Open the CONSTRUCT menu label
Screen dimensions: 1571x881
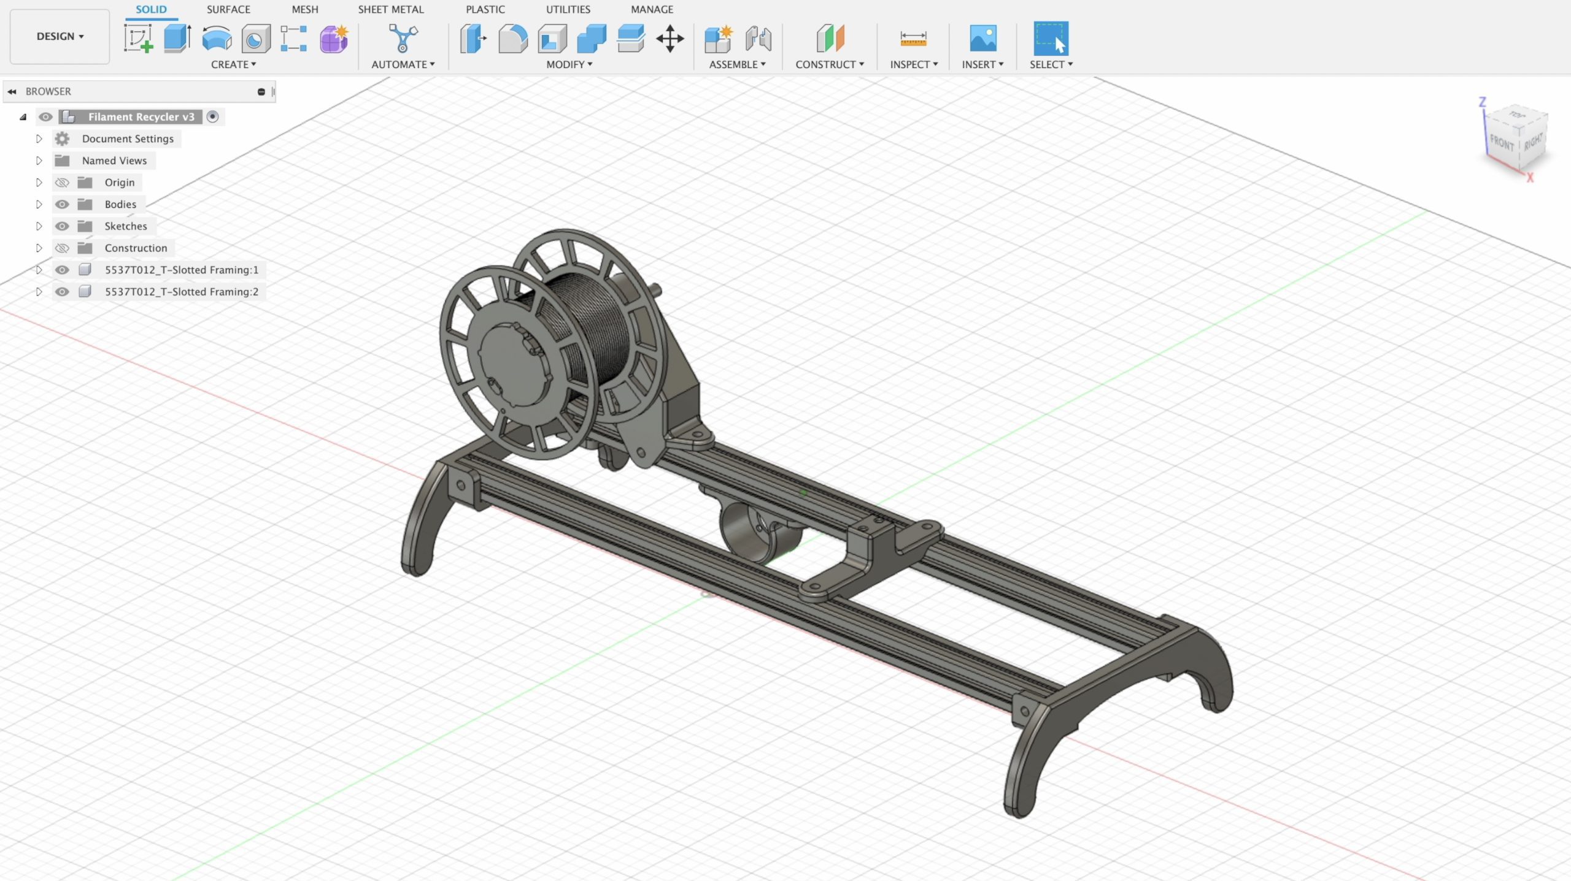click(829, 64)
